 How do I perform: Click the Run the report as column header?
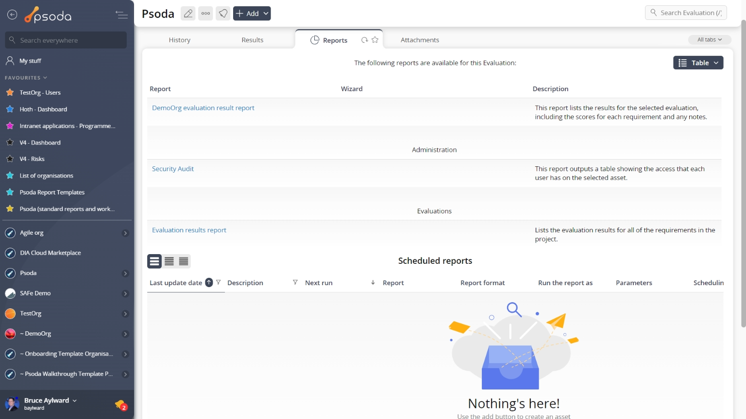(x=565, y=283)
